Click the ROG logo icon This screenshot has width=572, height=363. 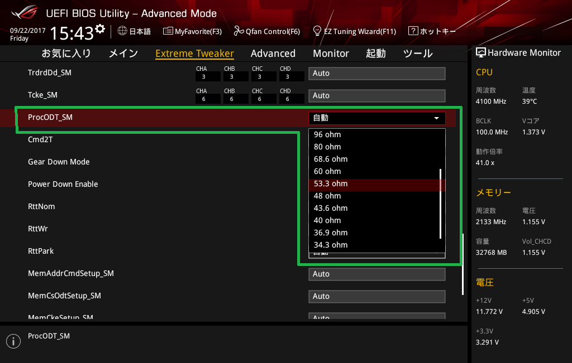coord(25,13)
